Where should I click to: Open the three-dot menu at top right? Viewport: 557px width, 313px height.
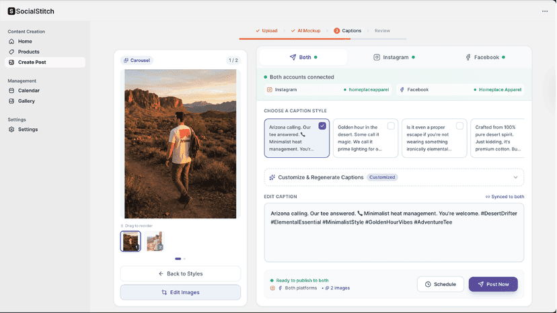tap(545, 11)
